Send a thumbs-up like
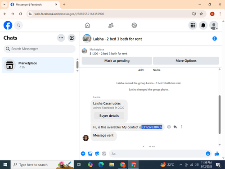Image resolution: width=225 pixels, height=169 pixels. point(217,154)
